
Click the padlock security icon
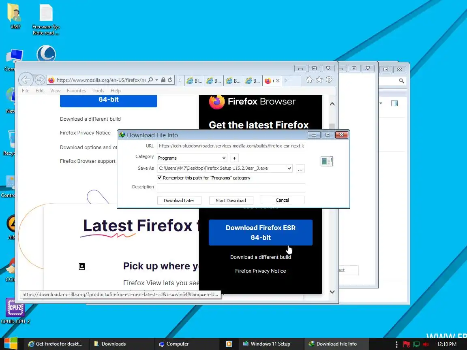(163, 80)
